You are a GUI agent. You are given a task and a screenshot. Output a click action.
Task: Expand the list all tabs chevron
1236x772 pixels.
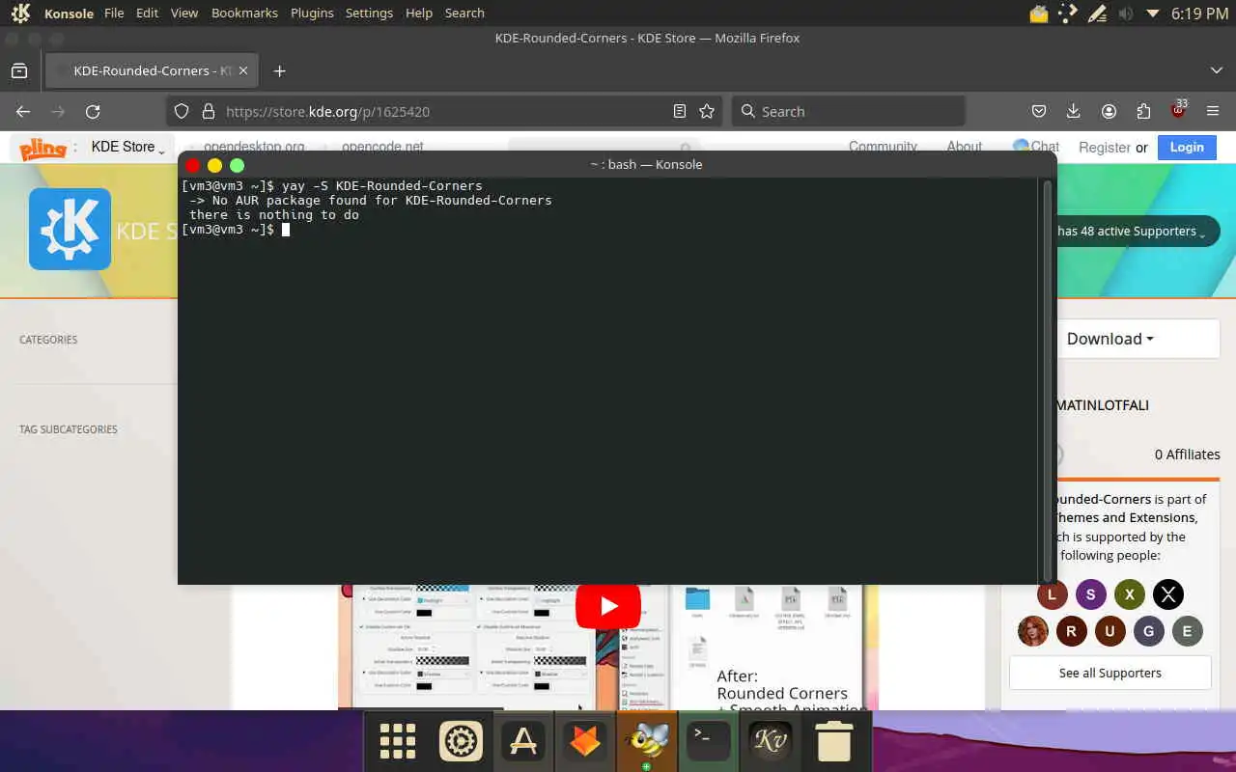(1217, 70)
